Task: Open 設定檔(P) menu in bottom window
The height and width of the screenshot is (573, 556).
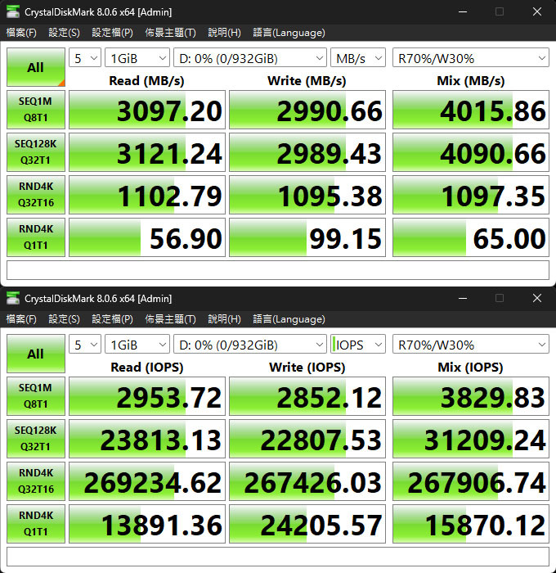Action: pyautogui.click(x=113, y=319)
